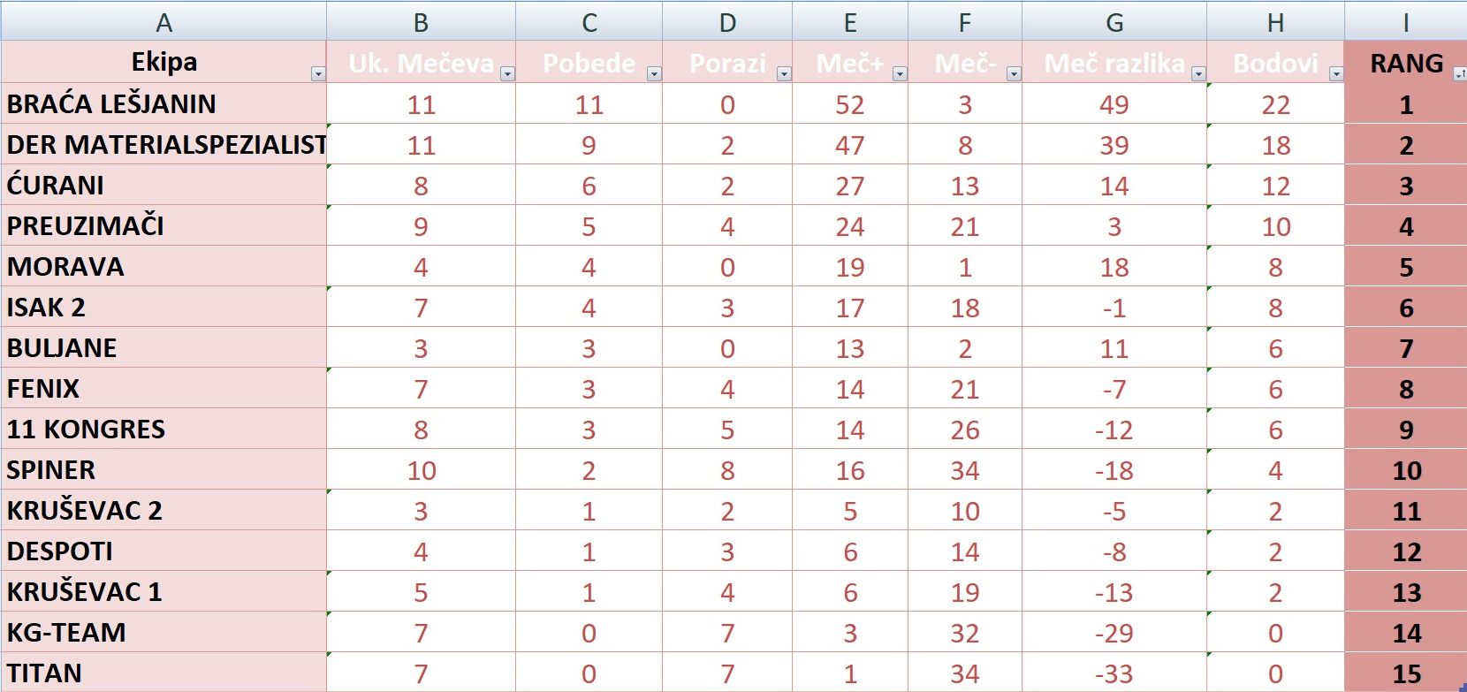The image size is (1467, 692).
Task: Select column G header letter
Action: [1114, 19]
